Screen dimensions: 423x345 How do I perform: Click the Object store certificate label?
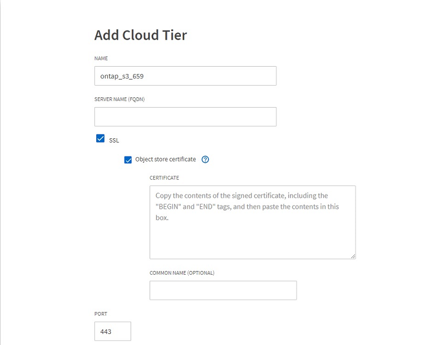click(x=166, y=159)
